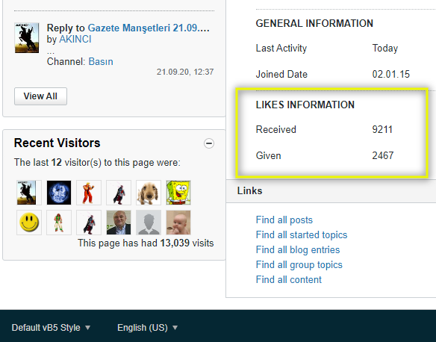Select the Joined Date value 02.01.15
Screen dimensions: 436x342
(391, 74)
